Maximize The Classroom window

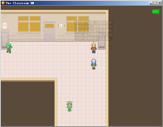[x=155, y=3]
